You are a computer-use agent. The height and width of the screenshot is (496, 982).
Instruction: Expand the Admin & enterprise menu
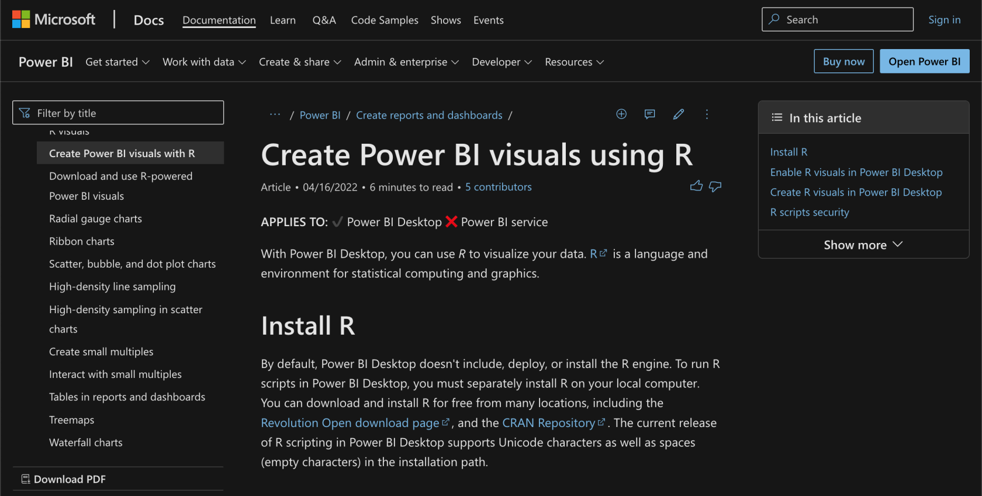click(x=406, y=62)
